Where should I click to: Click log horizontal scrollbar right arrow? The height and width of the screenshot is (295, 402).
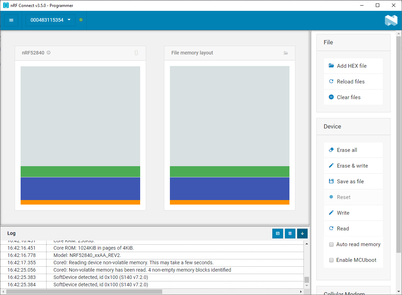[x=301, y=292]
